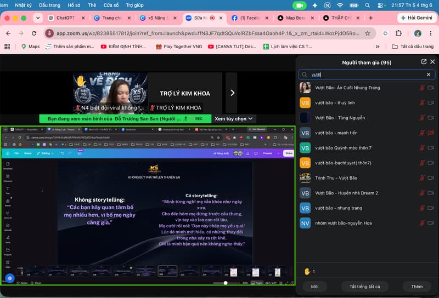Open the macOS Control Center icon
Viewport: 439px width, 298px height.
pos(381,5)
